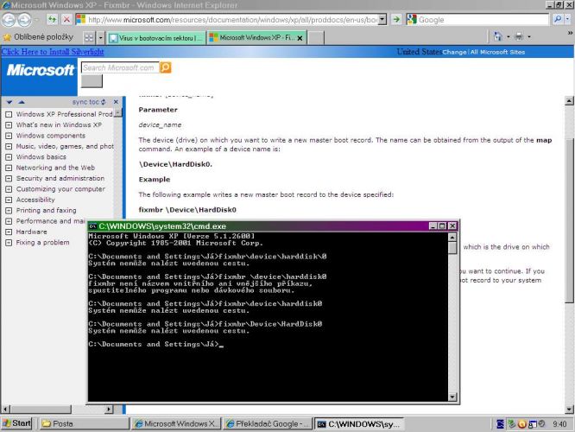Click the cmd.exe title bar system icon
This screenshot has width=575, height=432.
92,226
